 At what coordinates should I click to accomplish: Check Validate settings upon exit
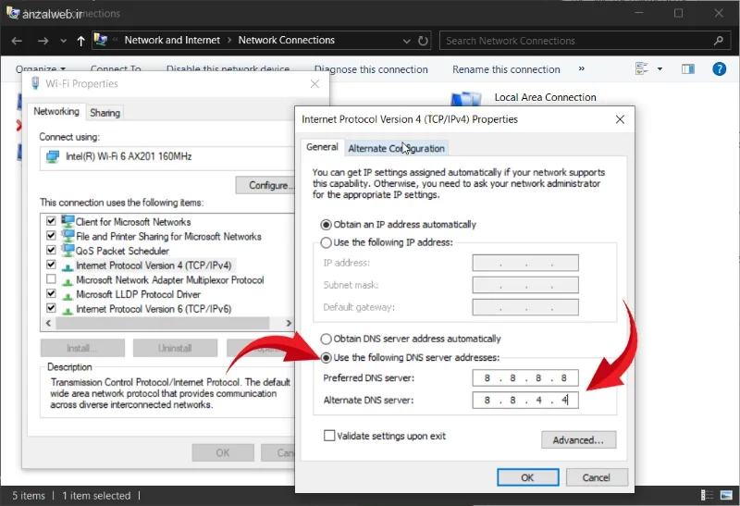pyautogui.click(x=329, y=436)
